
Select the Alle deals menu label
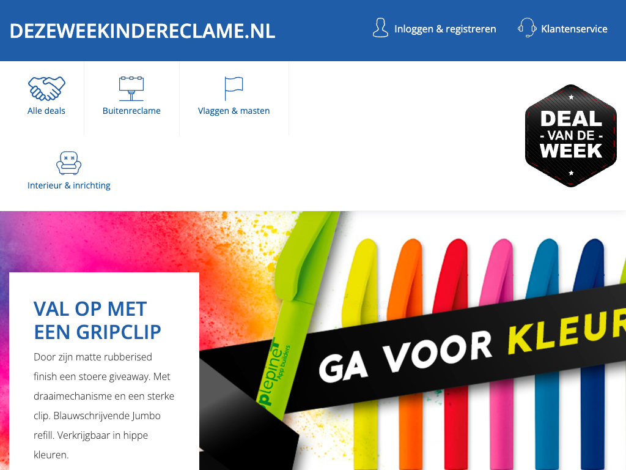click(x=46, y=111)
